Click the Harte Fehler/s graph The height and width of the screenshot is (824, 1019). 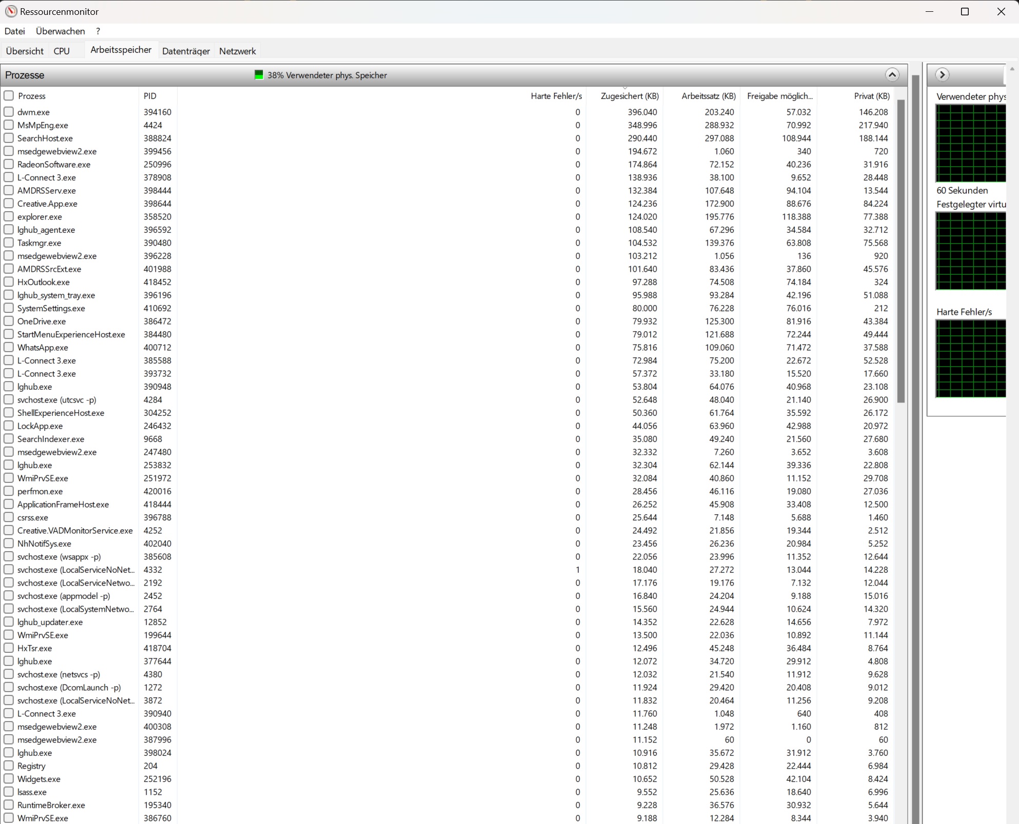[970, 358]
